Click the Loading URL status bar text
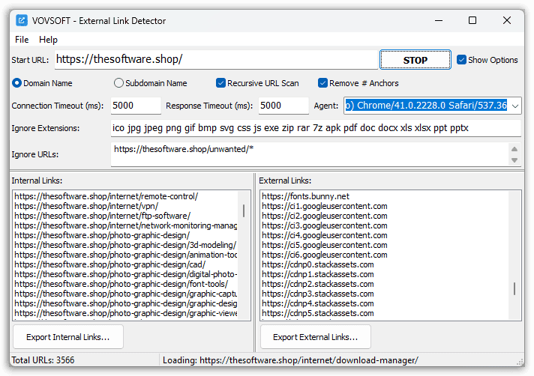534x376 pixels. tap(290, 360)
